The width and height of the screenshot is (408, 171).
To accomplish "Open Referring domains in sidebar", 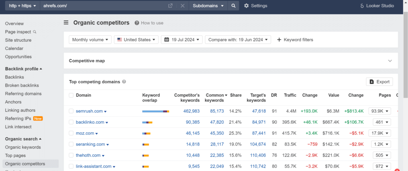I will [23, 93].
